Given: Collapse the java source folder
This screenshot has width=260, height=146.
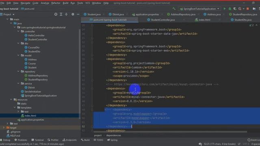Looking at the screenshot, I should pyautogui.click(x=11, y=24).
